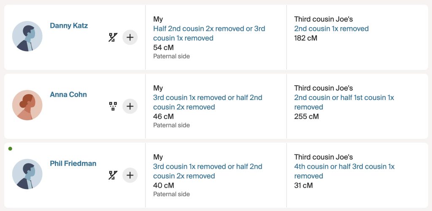
Task: Click Anna Cohn's family tree icon
Action: coord(113,106)
